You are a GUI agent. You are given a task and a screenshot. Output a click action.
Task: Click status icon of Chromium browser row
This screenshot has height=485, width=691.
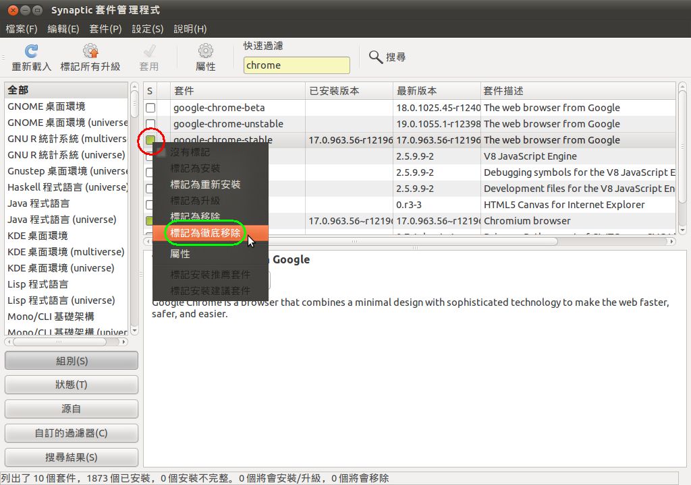pos(150,221)
